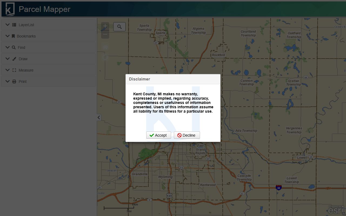Click the Parcel Mapper title text
This screenshot has height=216, width=346.
pyautogui.click(x=45, y=9)
